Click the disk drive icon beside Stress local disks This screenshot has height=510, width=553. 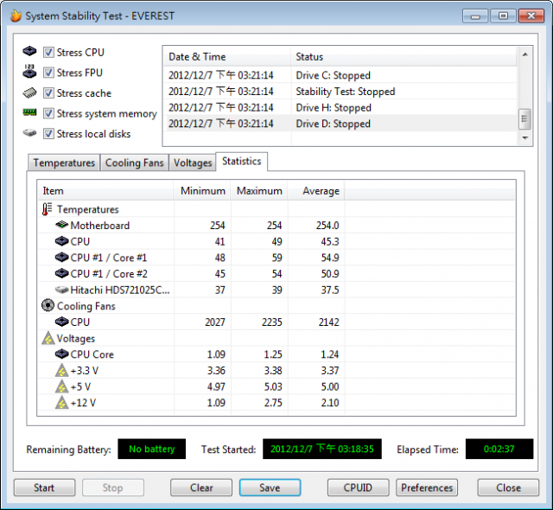(x=29, y=132)
